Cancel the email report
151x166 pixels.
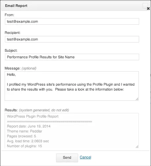point(85,157)
